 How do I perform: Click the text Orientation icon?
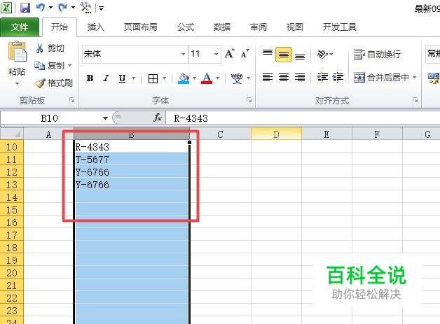pyautogui.click(x=322, y=54)
